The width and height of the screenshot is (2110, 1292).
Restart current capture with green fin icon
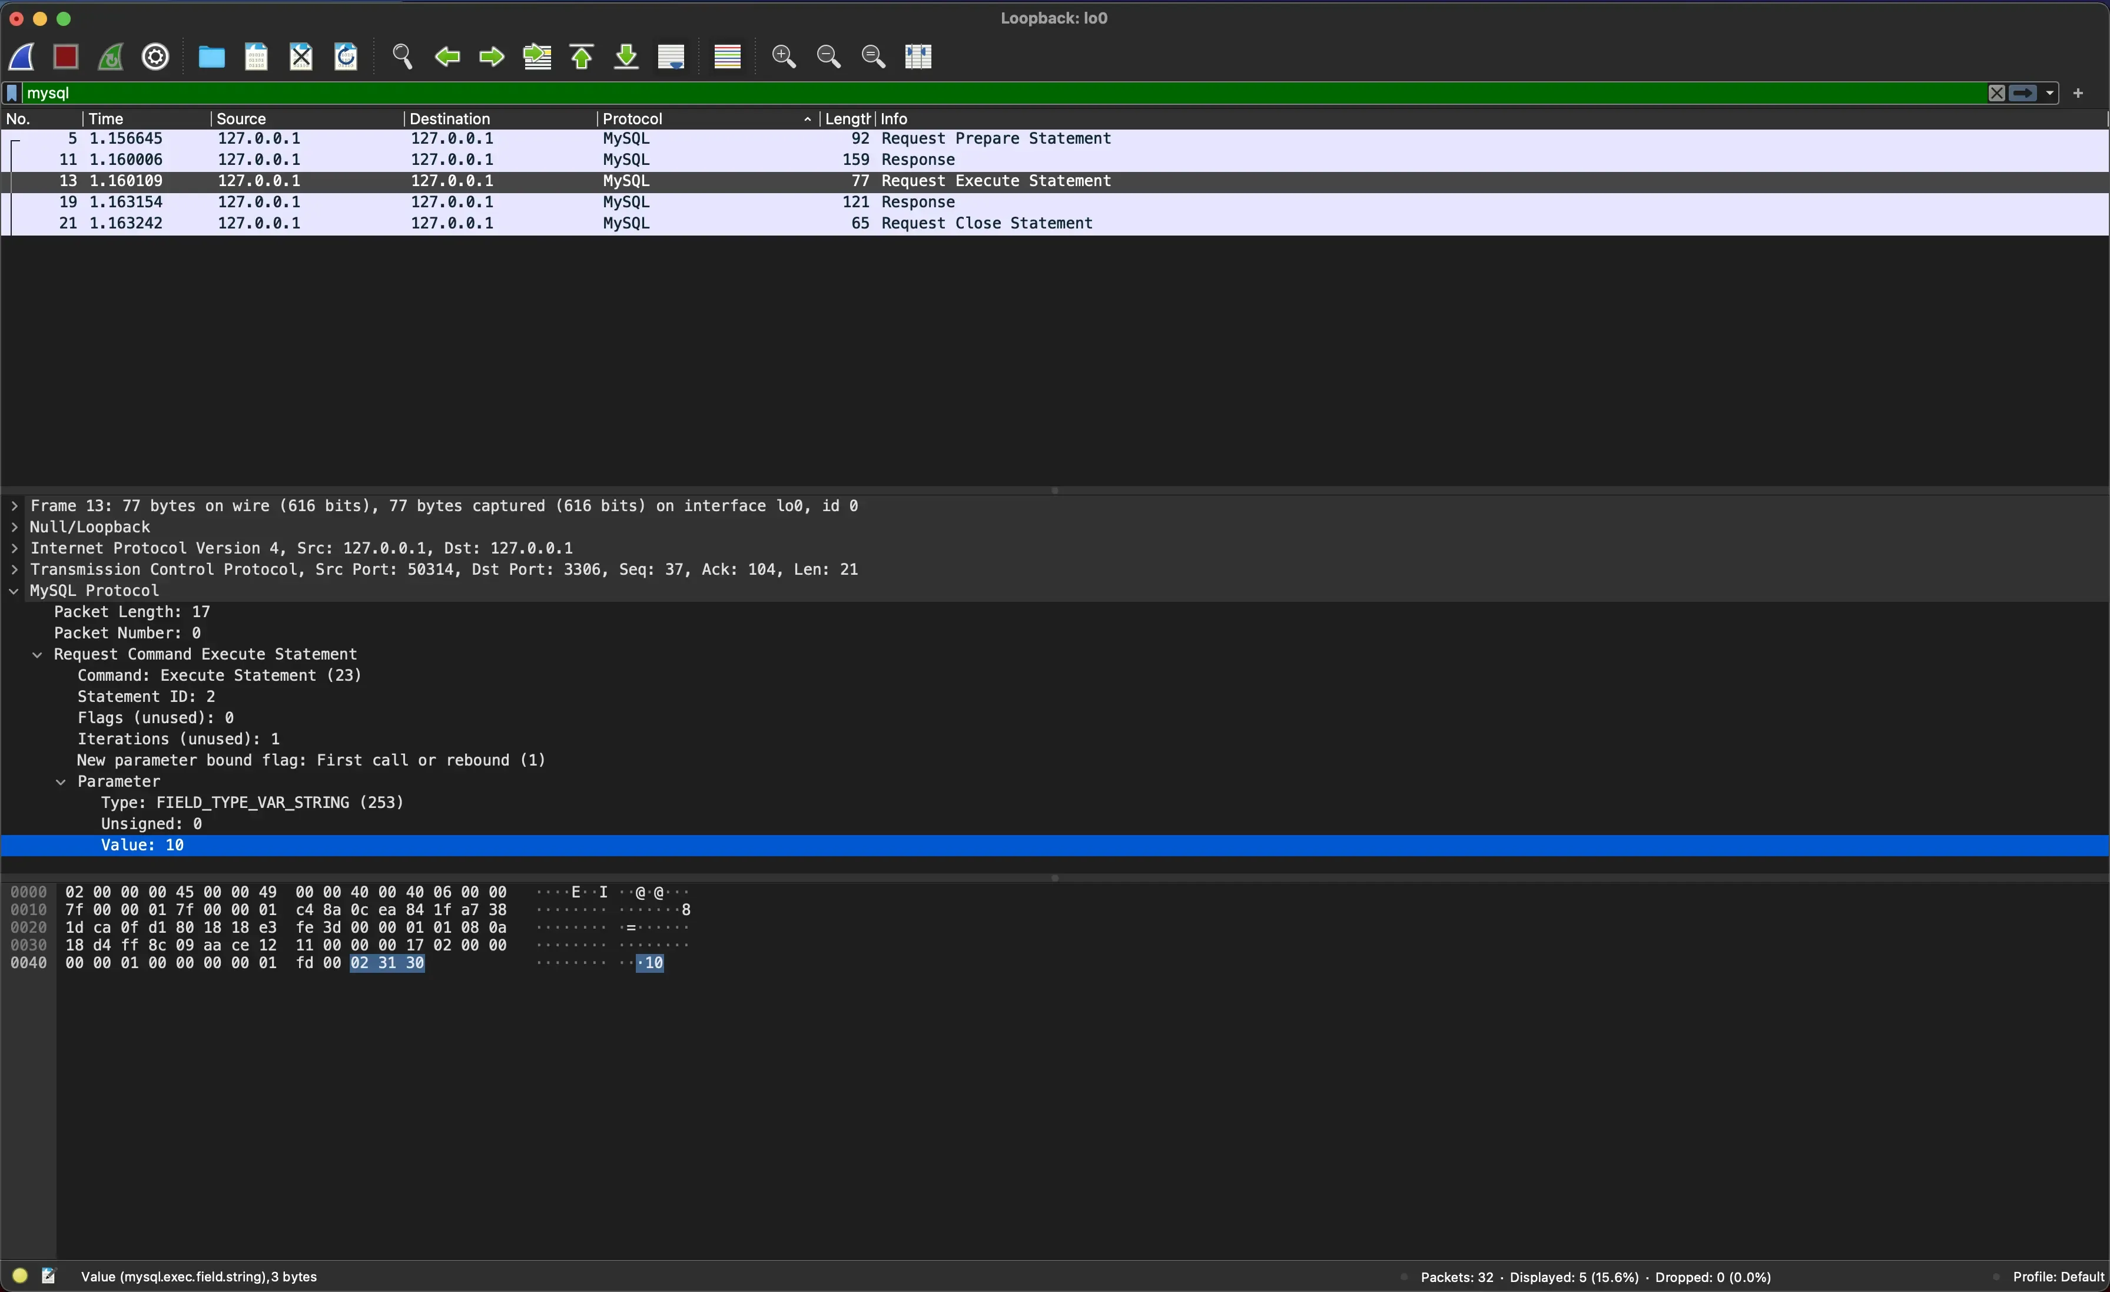click(111, 57)
